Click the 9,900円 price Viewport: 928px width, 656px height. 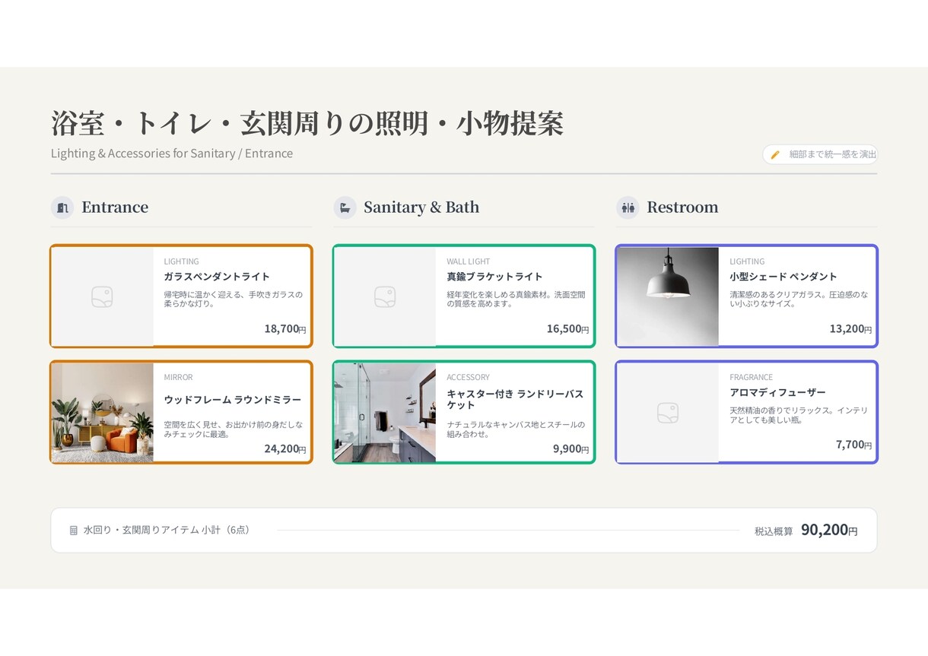pyautogui.click(x=571, y=448)
